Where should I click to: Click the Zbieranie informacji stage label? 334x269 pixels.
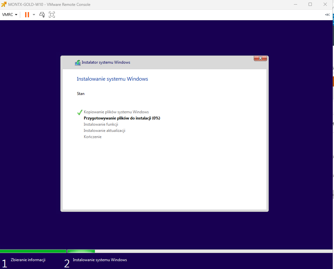(28, 260)
